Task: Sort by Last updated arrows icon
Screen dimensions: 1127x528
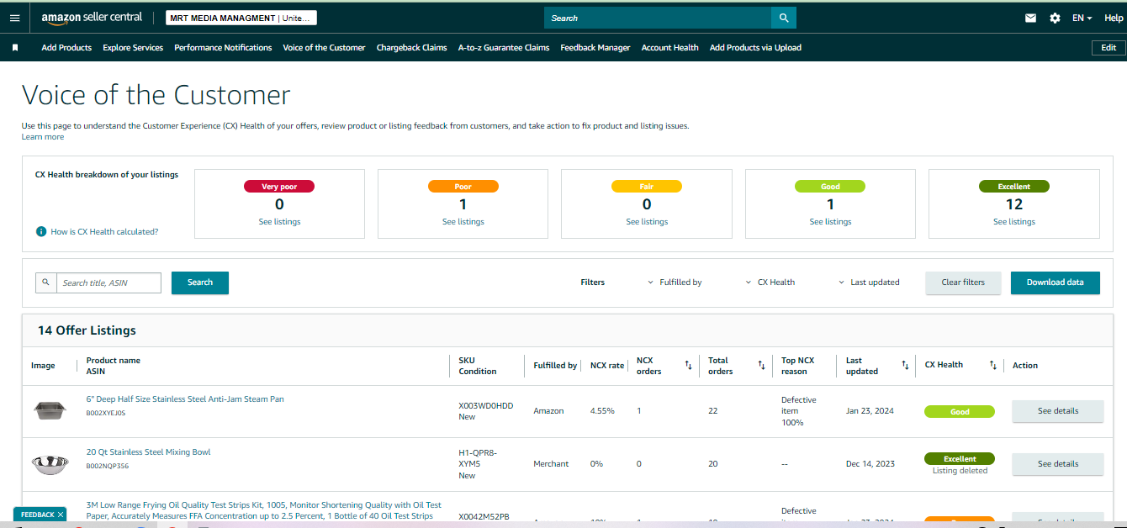Action: click(x=905, y=365)
